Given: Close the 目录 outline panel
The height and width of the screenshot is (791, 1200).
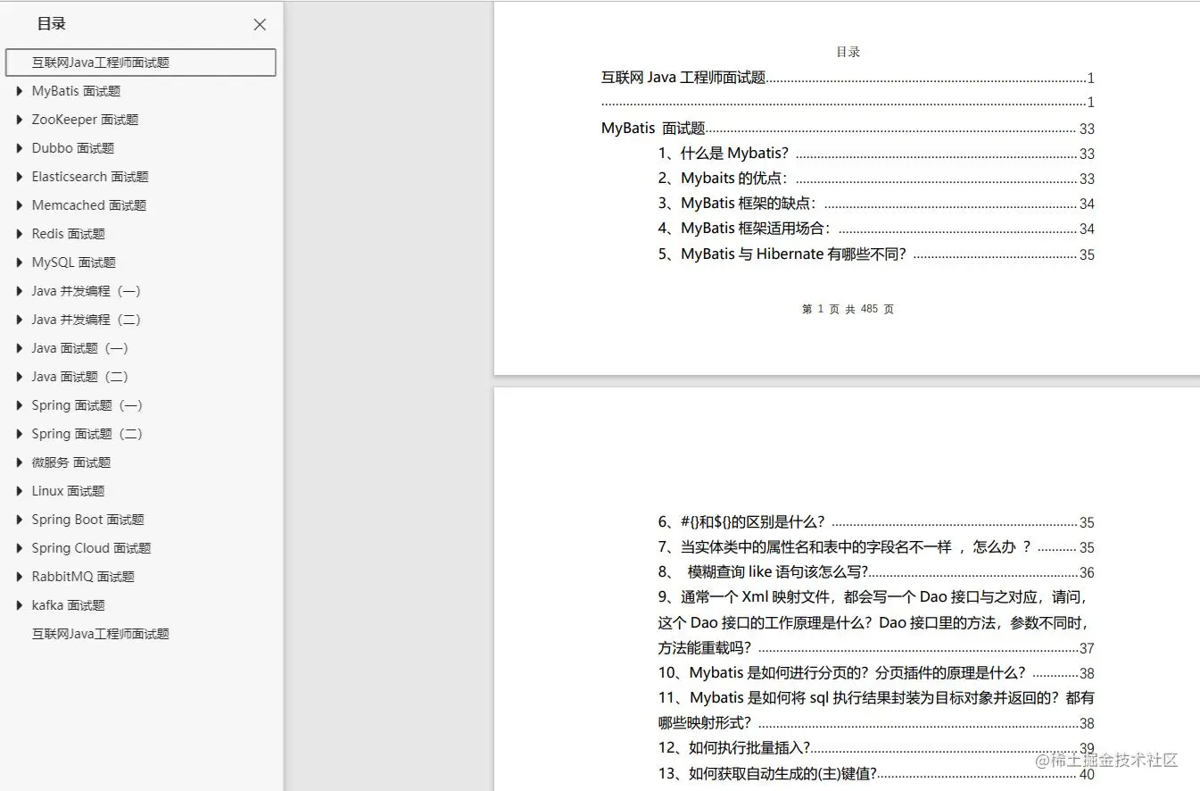Looking at the screenshot, I should coord(260,25).
